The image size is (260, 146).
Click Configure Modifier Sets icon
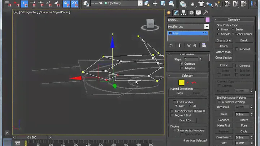coord(204,46)
